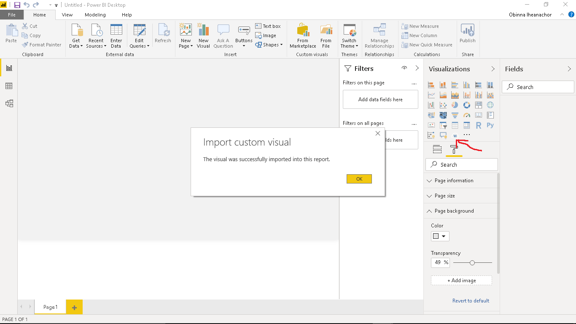Click the Transparency percentage input box

(x=440, y=262)
